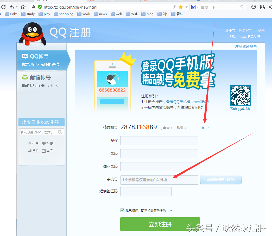Click the browser home icon
Screen dimensions: 272x236
(x=23, y=7)
